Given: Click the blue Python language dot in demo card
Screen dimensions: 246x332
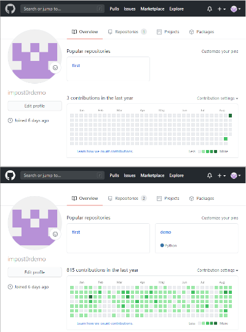Looking at the screenshot, I should [x=162, y=245].
